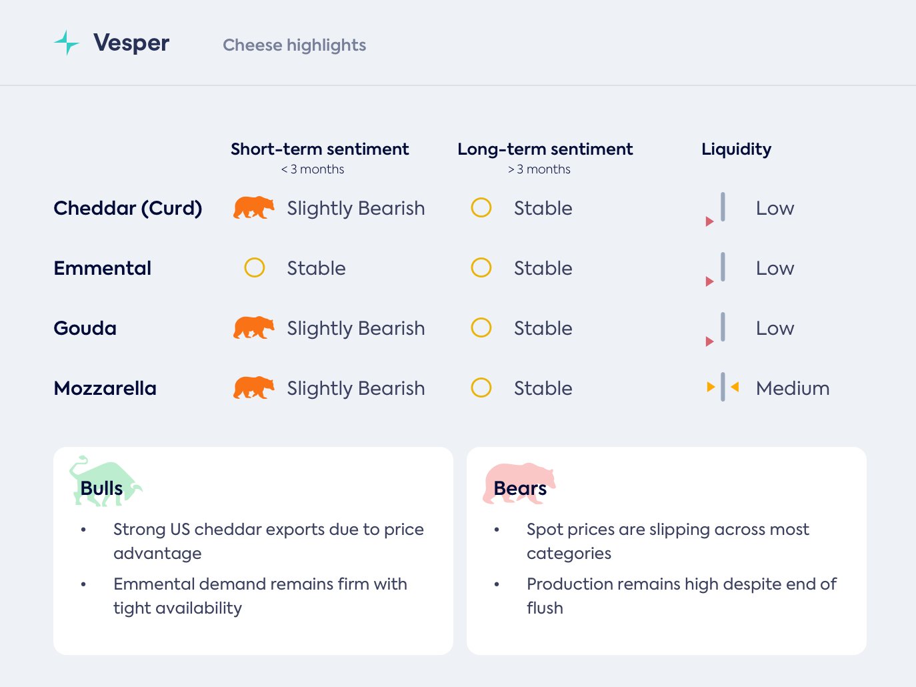Click the Cheddar (Curd) orange bear icon
The image size is (916, 687).
point(253,208)
